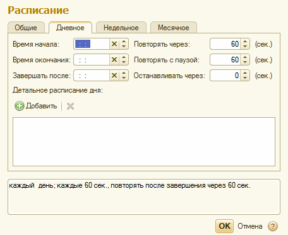Click the Добавить button label
The height and width of the screenshot is (235, 288).
tap(42, 106)
